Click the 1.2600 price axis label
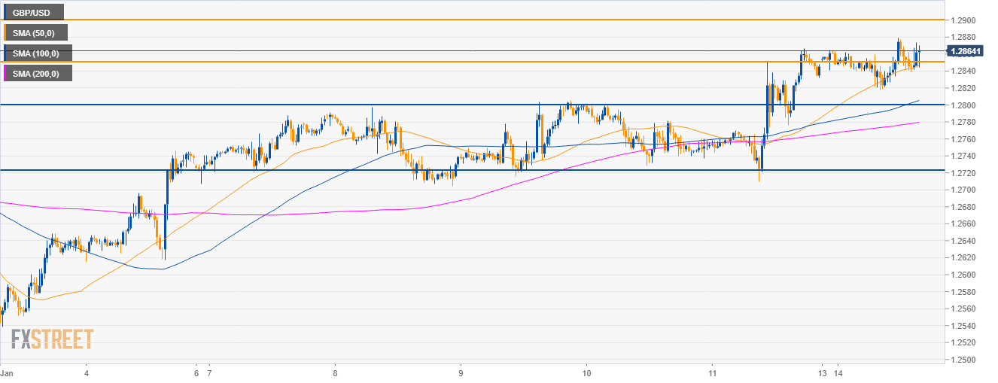This screenshot has width=998, height=383. 963,275
